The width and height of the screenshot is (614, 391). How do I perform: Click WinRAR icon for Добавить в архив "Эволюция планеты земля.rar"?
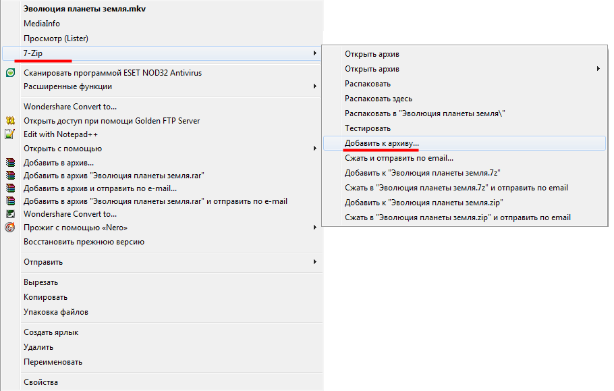[11, 175]
